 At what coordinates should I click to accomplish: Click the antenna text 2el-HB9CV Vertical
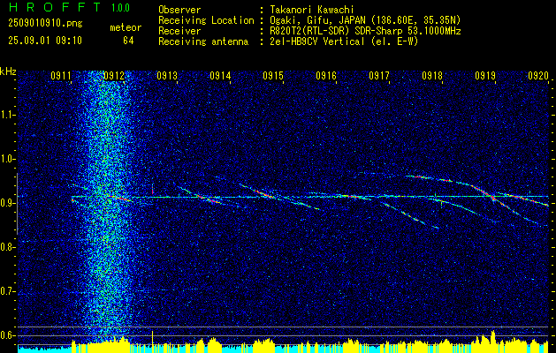coord(317,41)
